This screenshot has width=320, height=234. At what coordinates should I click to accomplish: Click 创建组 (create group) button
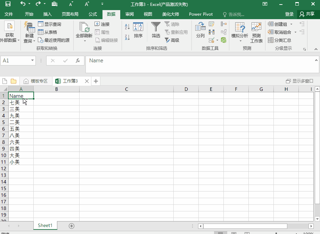278,24
